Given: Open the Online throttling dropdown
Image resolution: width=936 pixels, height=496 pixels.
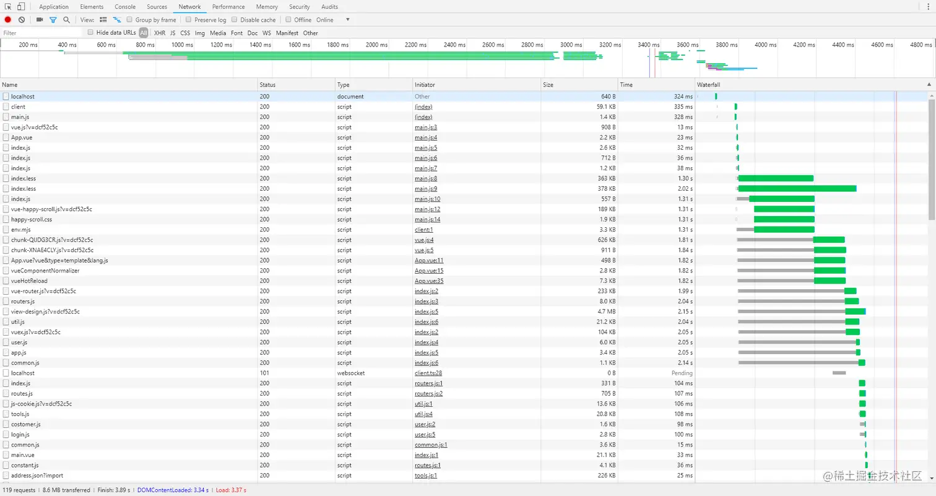Looking at the screenshot, I should [333, 20].
